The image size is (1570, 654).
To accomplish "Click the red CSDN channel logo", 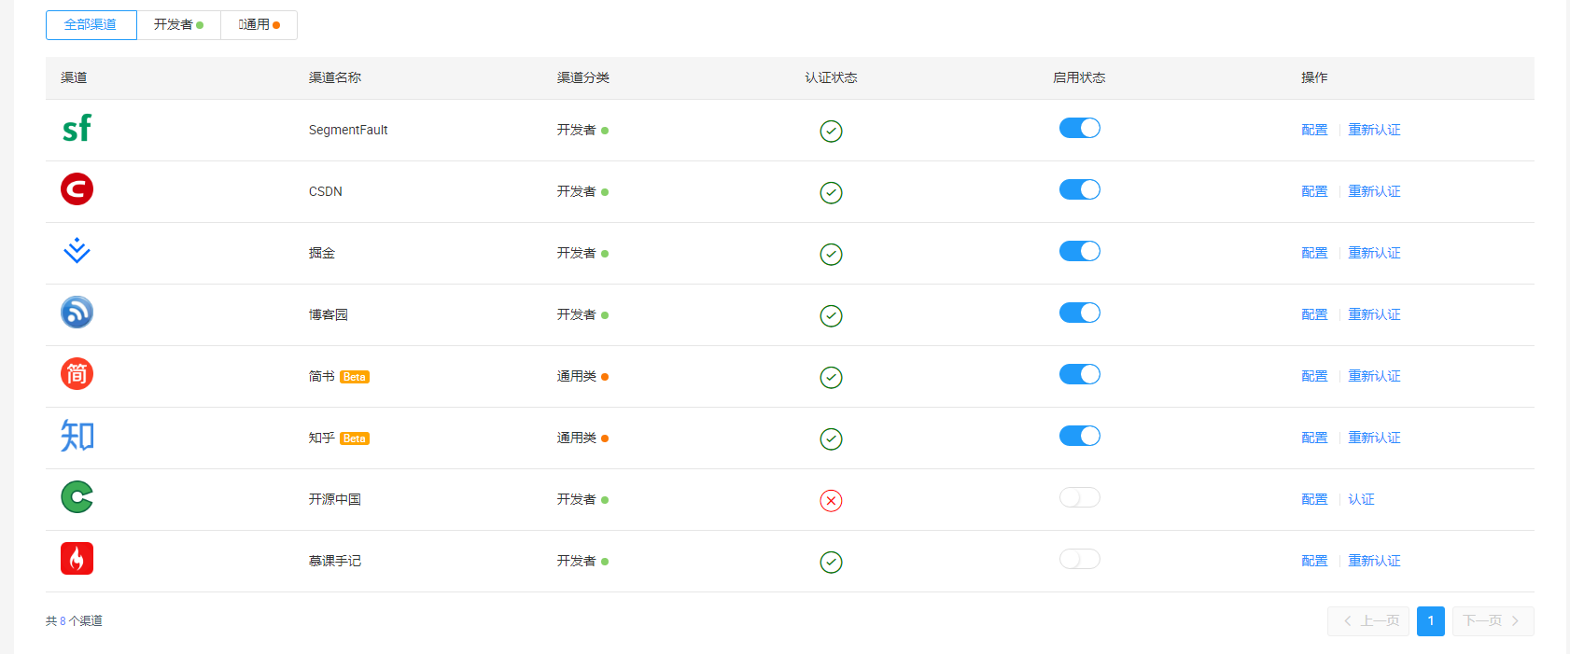I will tap(77, 189).
